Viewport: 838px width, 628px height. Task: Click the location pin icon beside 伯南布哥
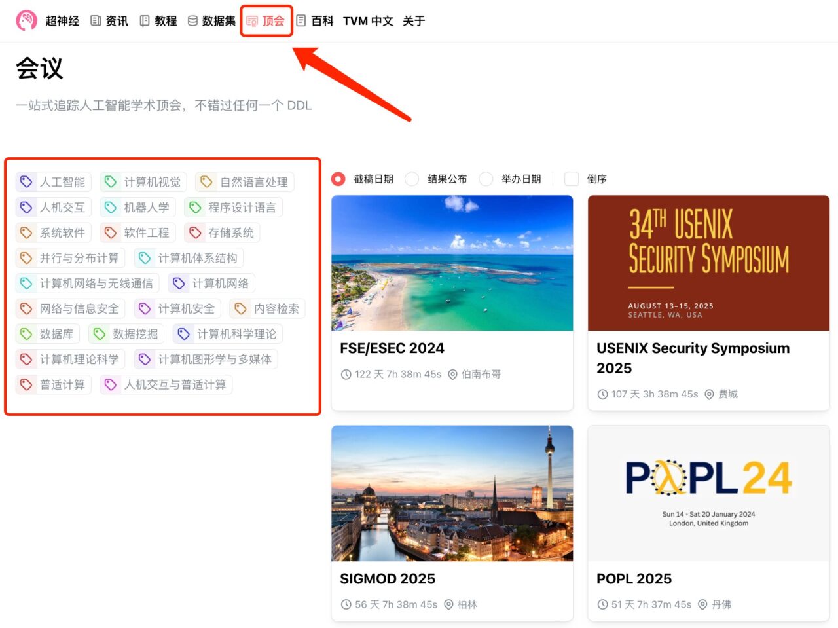452,375
